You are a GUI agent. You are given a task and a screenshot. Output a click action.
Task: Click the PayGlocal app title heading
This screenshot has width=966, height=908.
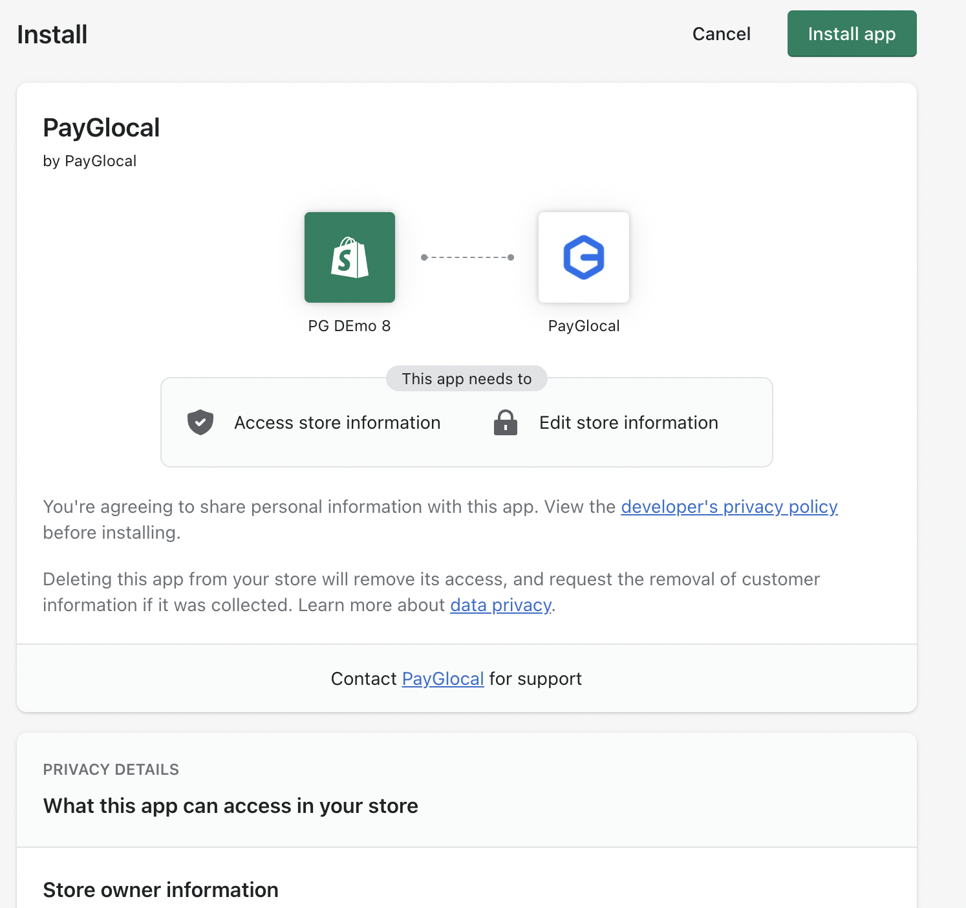click(102, 127)
